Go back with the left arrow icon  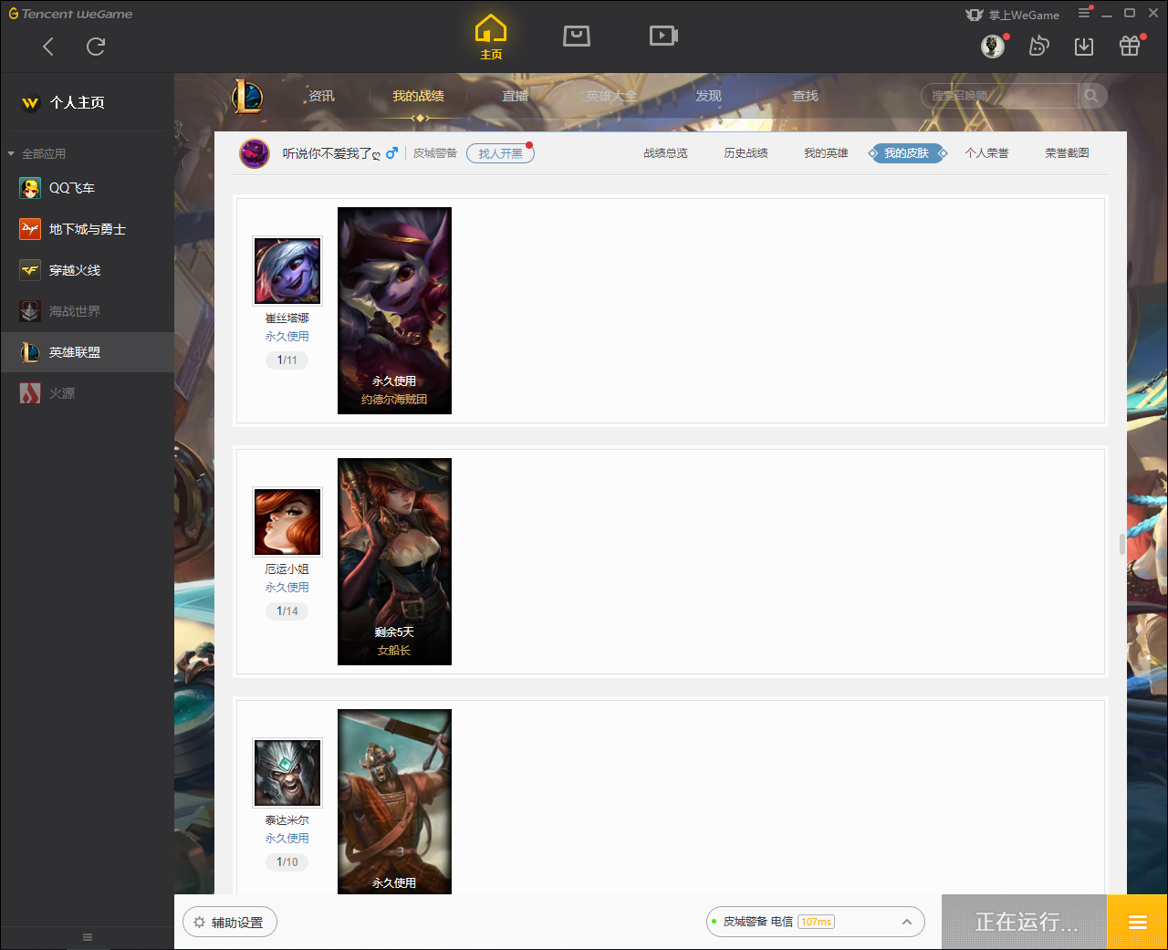tap(48, 47)
